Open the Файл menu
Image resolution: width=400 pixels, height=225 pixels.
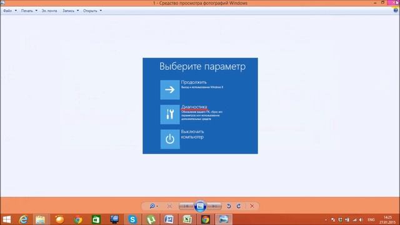tap(10, 11)
